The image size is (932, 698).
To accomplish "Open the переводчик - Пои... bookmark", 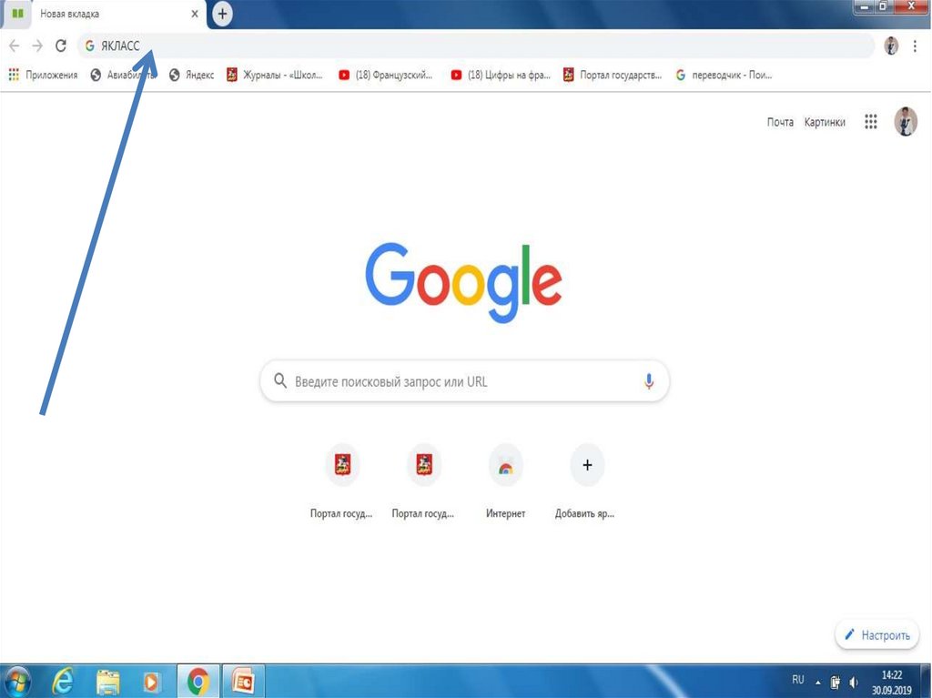I will coord(724,75).
